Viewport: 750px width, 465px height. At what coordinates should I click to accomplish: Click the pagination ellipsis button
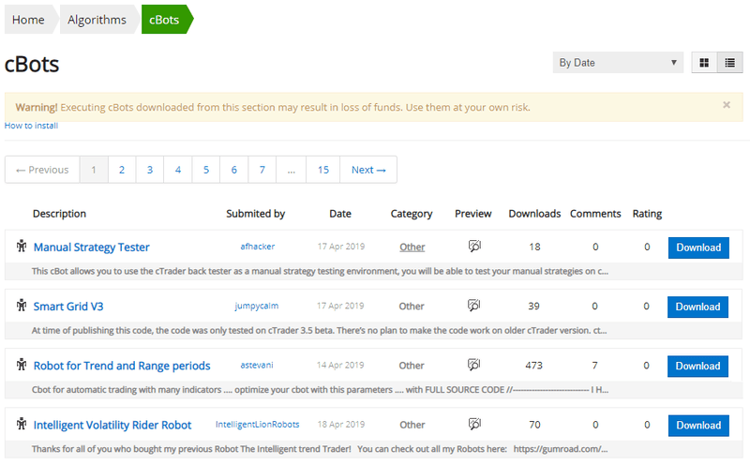pyautogui.click(x=292, y=170)
